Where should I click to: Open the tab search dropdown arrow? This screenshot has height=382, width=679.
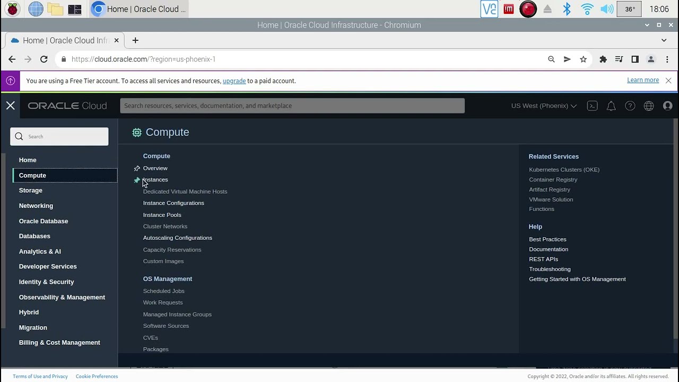(664, 40)
